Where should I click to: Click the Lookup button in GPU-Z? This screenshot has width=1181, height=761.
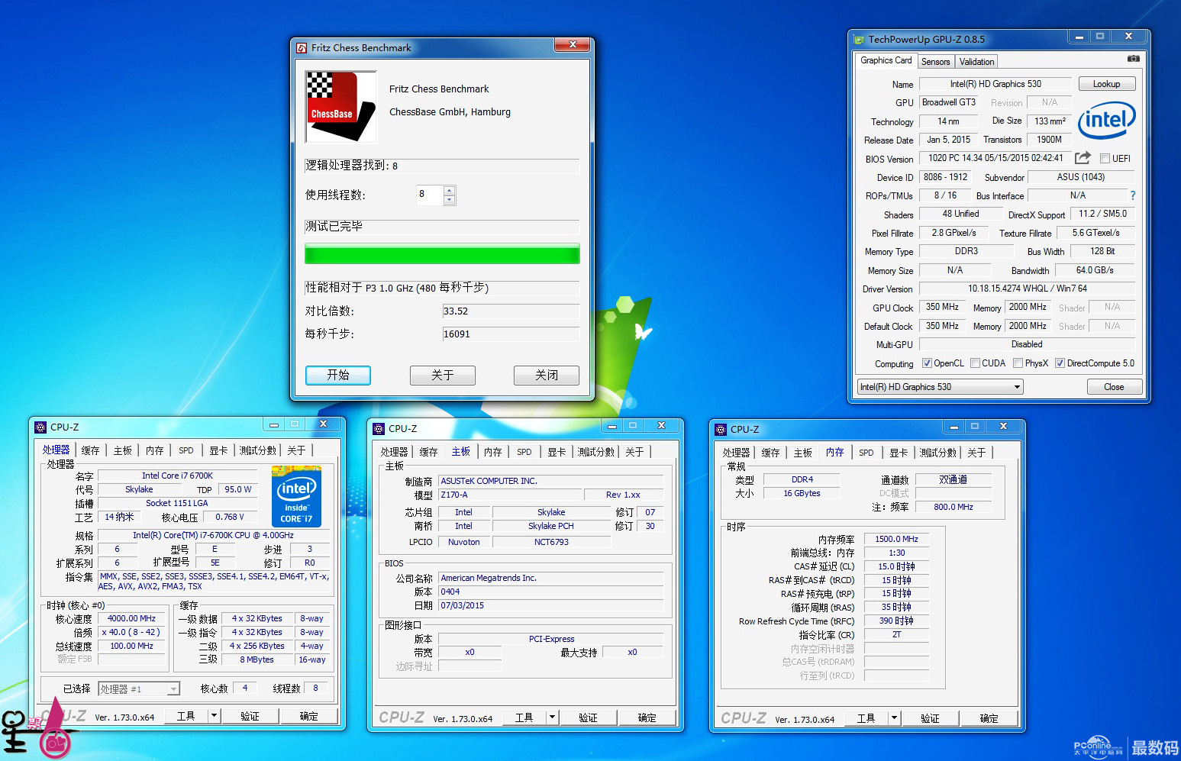[x=1106, y=84]
